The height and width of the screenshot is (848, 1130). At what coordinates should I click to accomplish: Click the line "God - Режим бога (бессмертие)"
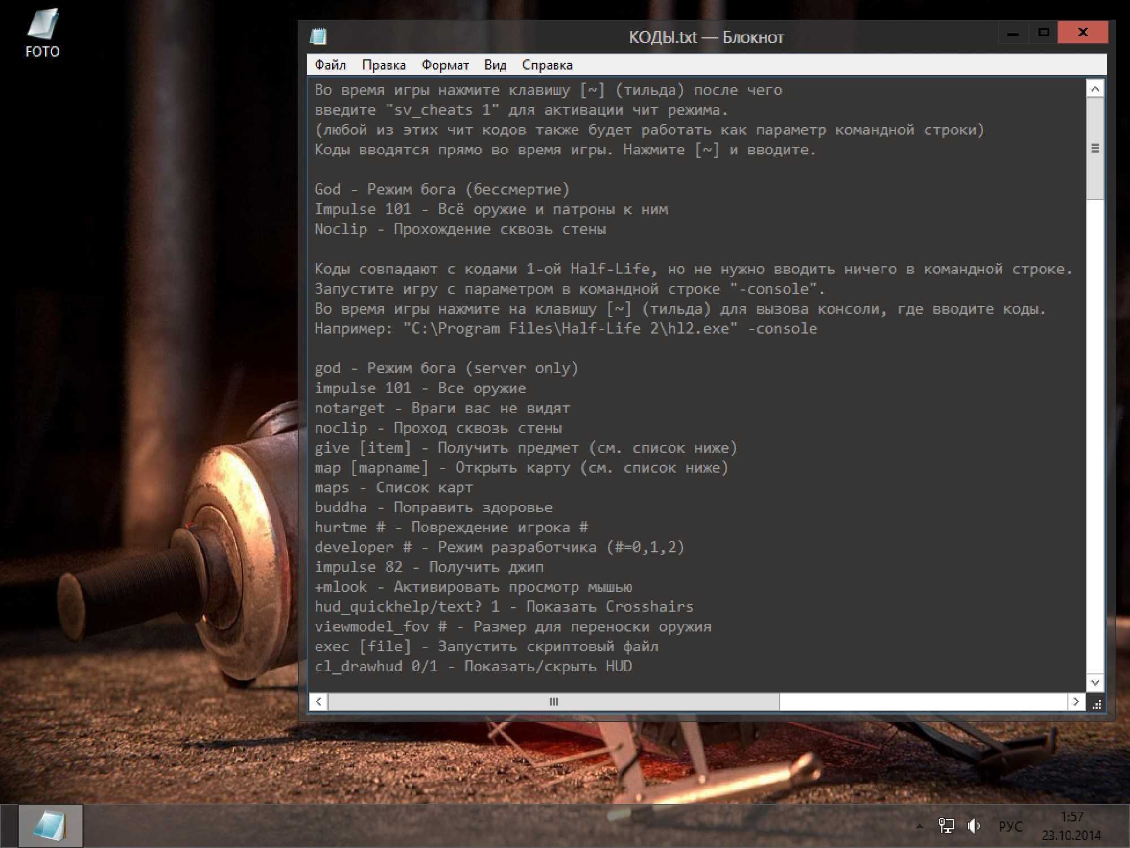point(442,189)
